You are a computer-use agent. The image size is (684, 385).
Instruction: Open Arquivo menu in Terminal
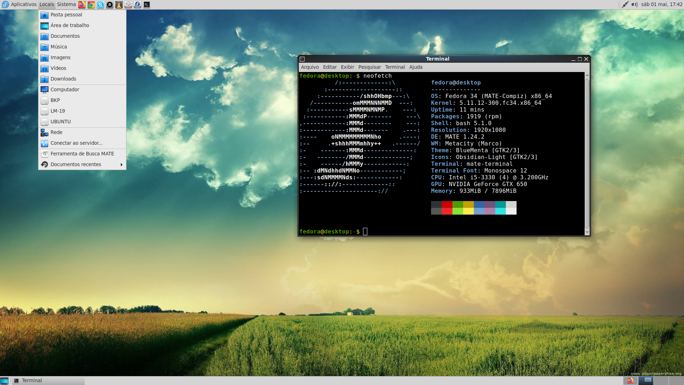pos(310,67)
